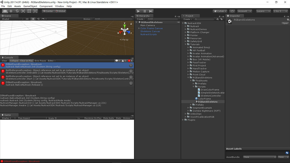Image resolution: width=290 pixels, height=163 pixels.
Task: Open the GameObject menu
Action: 30,6
